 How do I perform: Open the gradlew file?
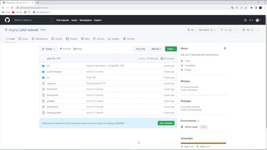click(51, 101)
